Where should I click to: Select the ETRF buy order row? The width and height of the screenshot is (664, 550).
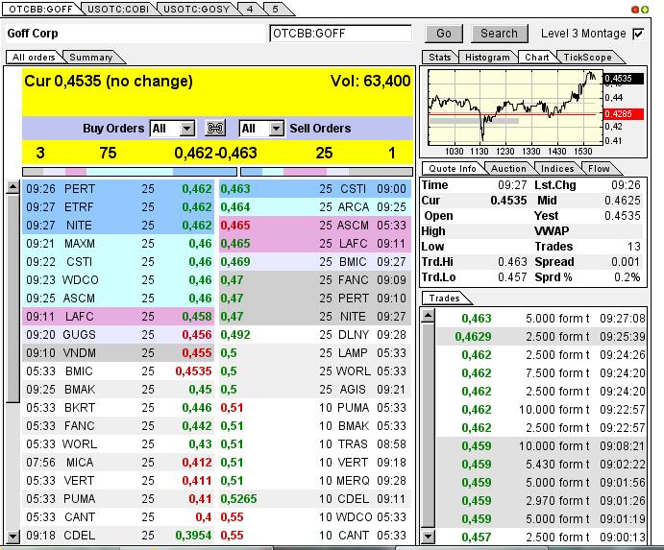[118, 207]
